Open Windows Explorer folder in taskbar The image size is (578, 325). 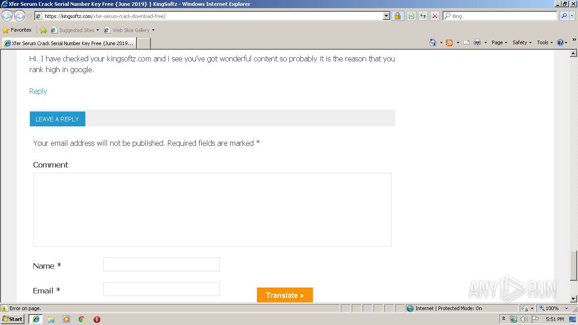(x=51, y=319)
